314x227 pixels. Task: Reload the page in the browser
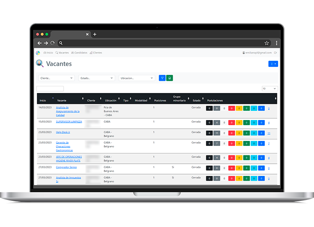(52, 43)
